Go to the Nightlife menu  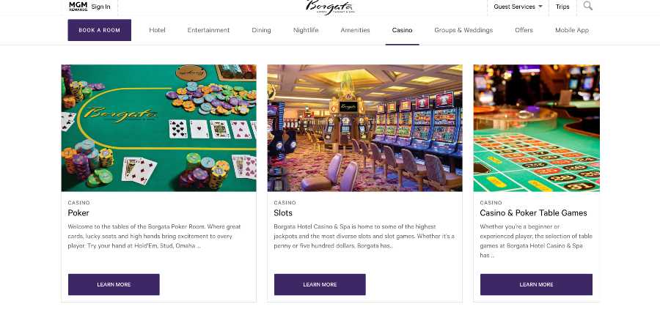point(306,30)
